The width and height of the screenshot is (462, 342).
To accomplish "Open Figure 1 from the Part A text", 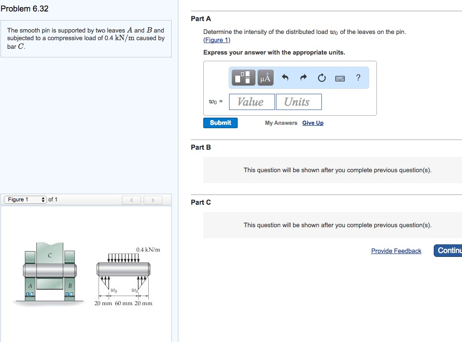I will click(216, 40).
